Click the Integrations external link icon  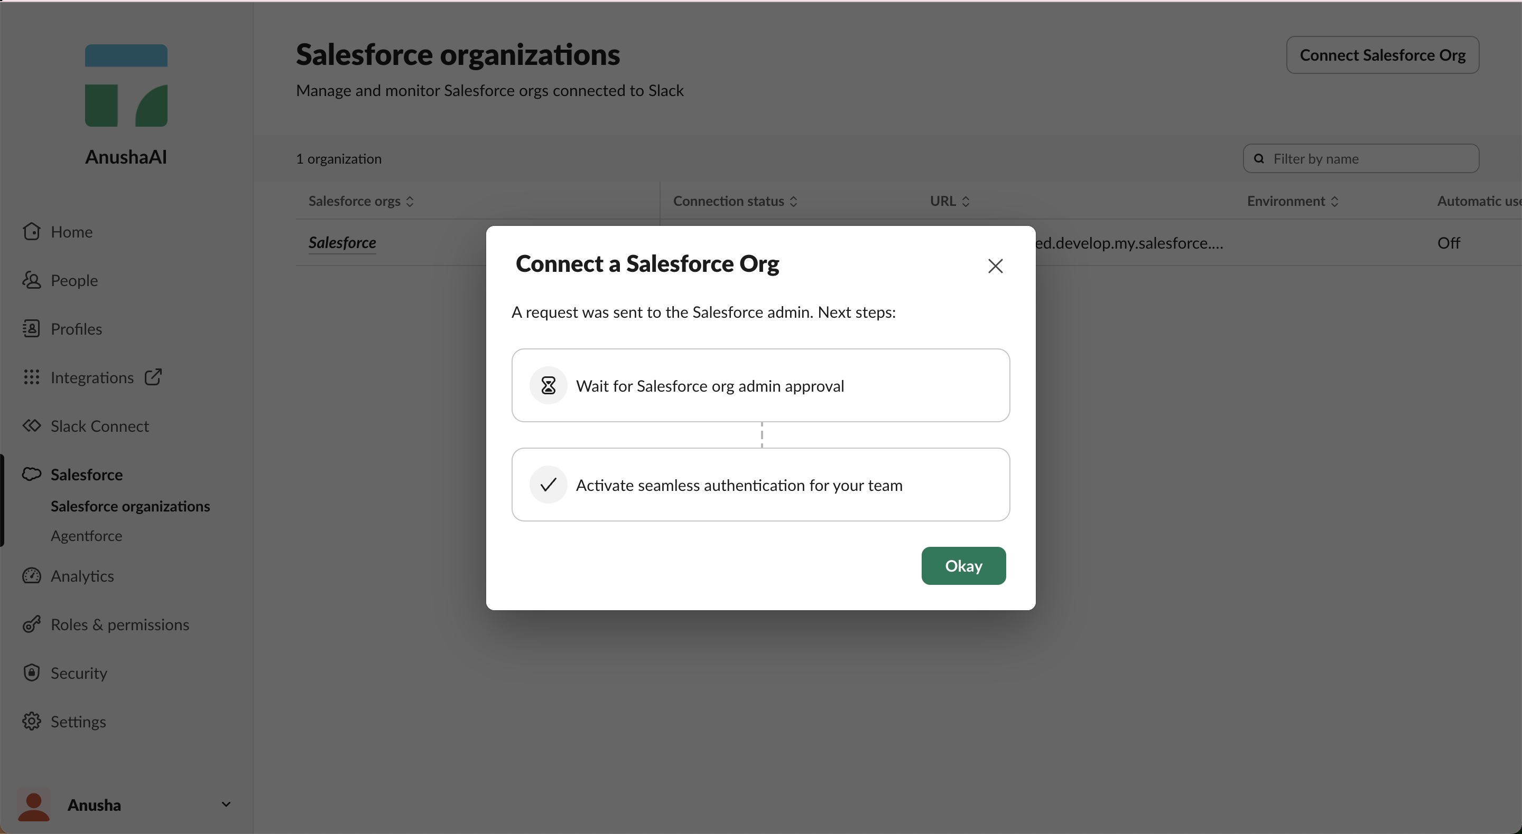153,376
